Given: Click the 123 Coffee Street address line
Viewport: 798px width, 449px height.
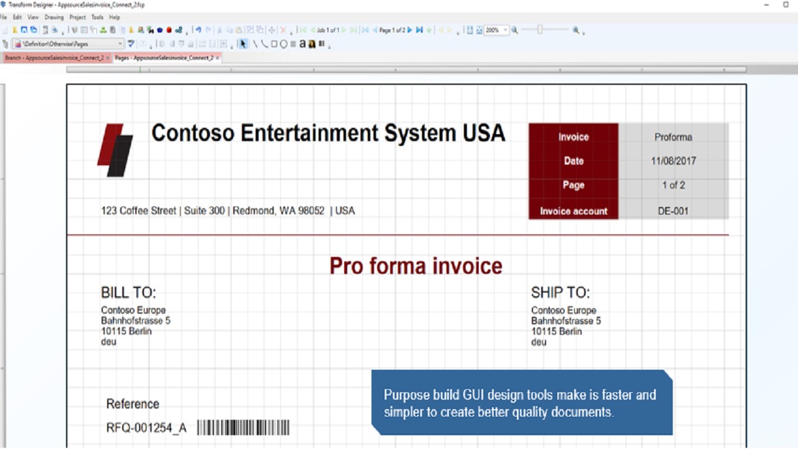Looking at the screenshot, I should (x=228, y=211).
